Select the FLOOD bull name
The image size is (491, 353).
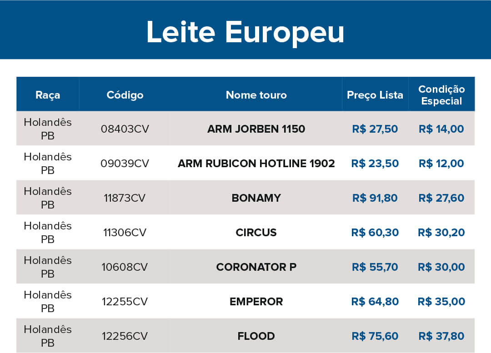click(x=256, y=336)
